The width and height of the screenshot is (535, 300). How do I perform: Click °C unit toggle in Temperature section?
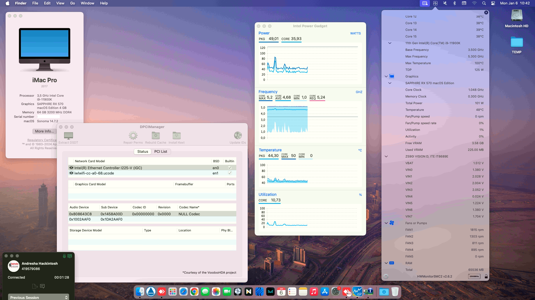click(360, 150)
